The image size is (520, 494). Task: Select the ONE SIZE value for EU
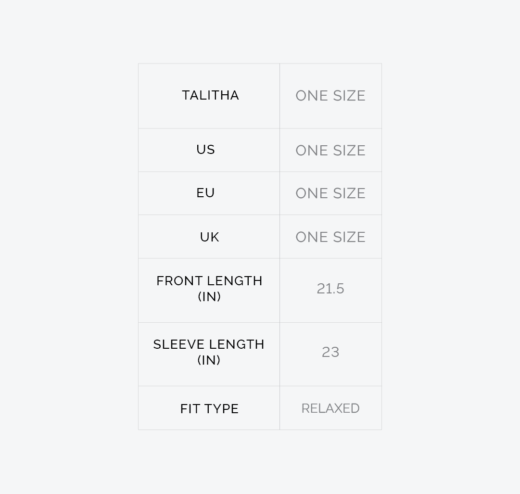click(330, 193)
